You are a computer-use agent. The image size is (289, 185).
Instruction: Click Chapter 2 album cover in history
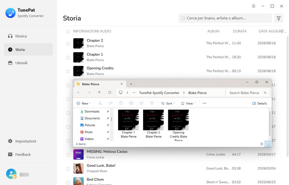tap(78, 43)
